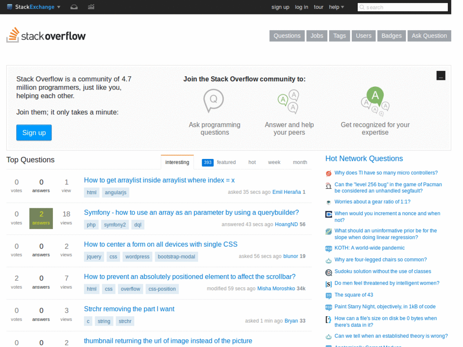The height and width of the screenshot is (347, 463).
Task: Click the wordpress tag
Action: (137, 257)
